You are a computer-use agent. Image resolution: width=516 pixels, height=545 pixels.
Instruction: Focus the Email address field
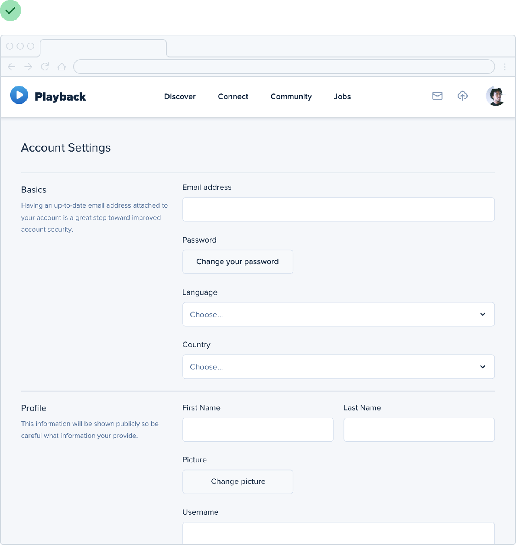pos(338,210)
